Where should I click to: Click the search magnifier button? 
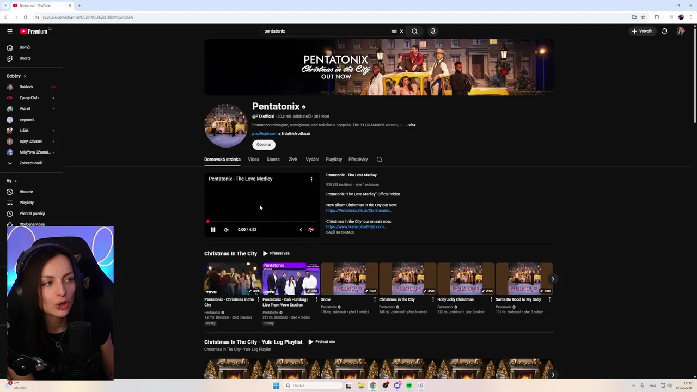[414, 31]
